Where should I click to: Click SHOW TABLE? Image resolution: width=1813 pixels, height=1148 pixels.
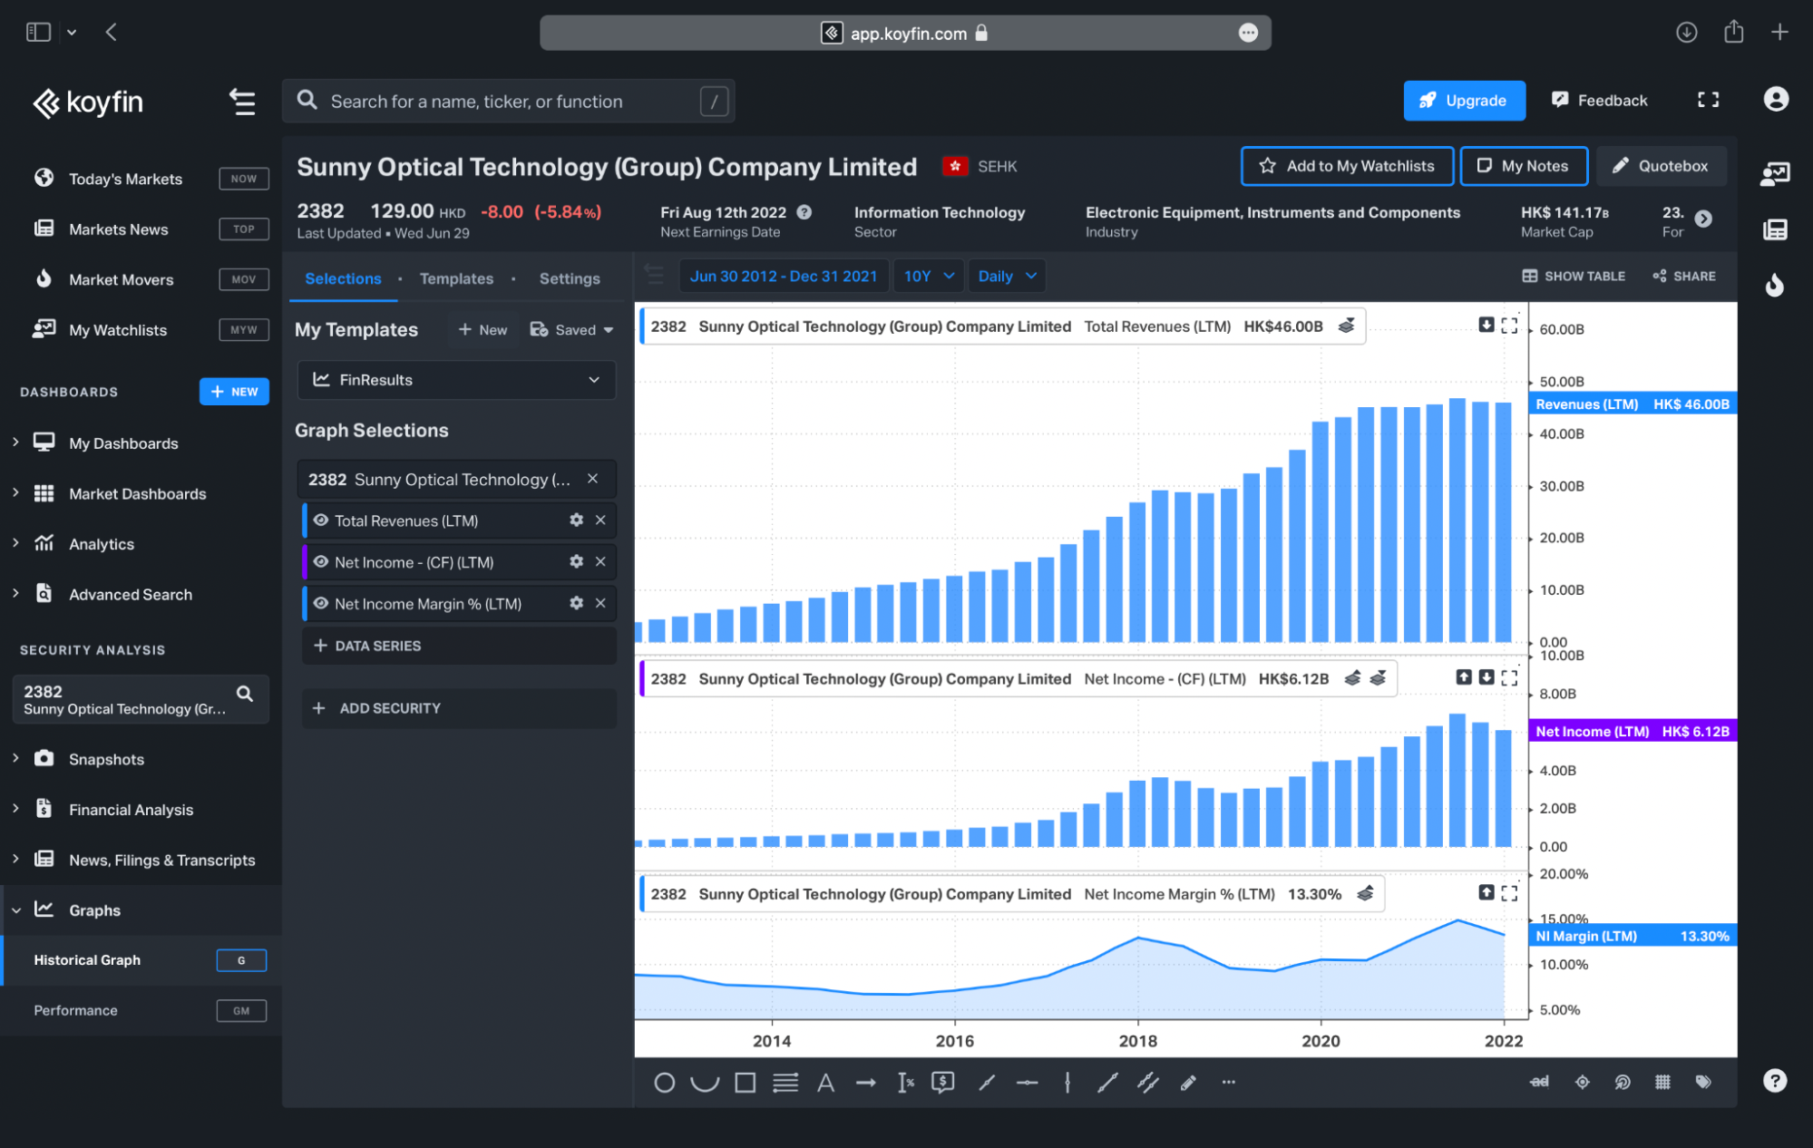coord(1574,276)
